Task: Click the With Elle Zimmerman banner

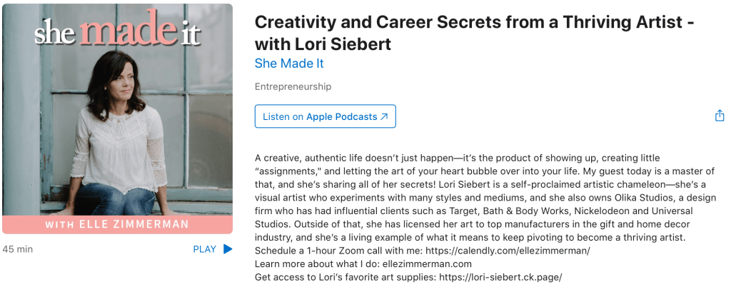Action: coord(117,225)
